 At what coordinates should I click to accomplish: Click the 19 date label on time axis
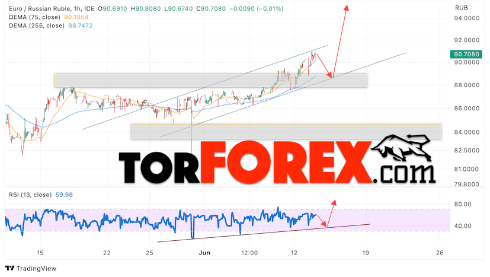click(x=366, y=253)
